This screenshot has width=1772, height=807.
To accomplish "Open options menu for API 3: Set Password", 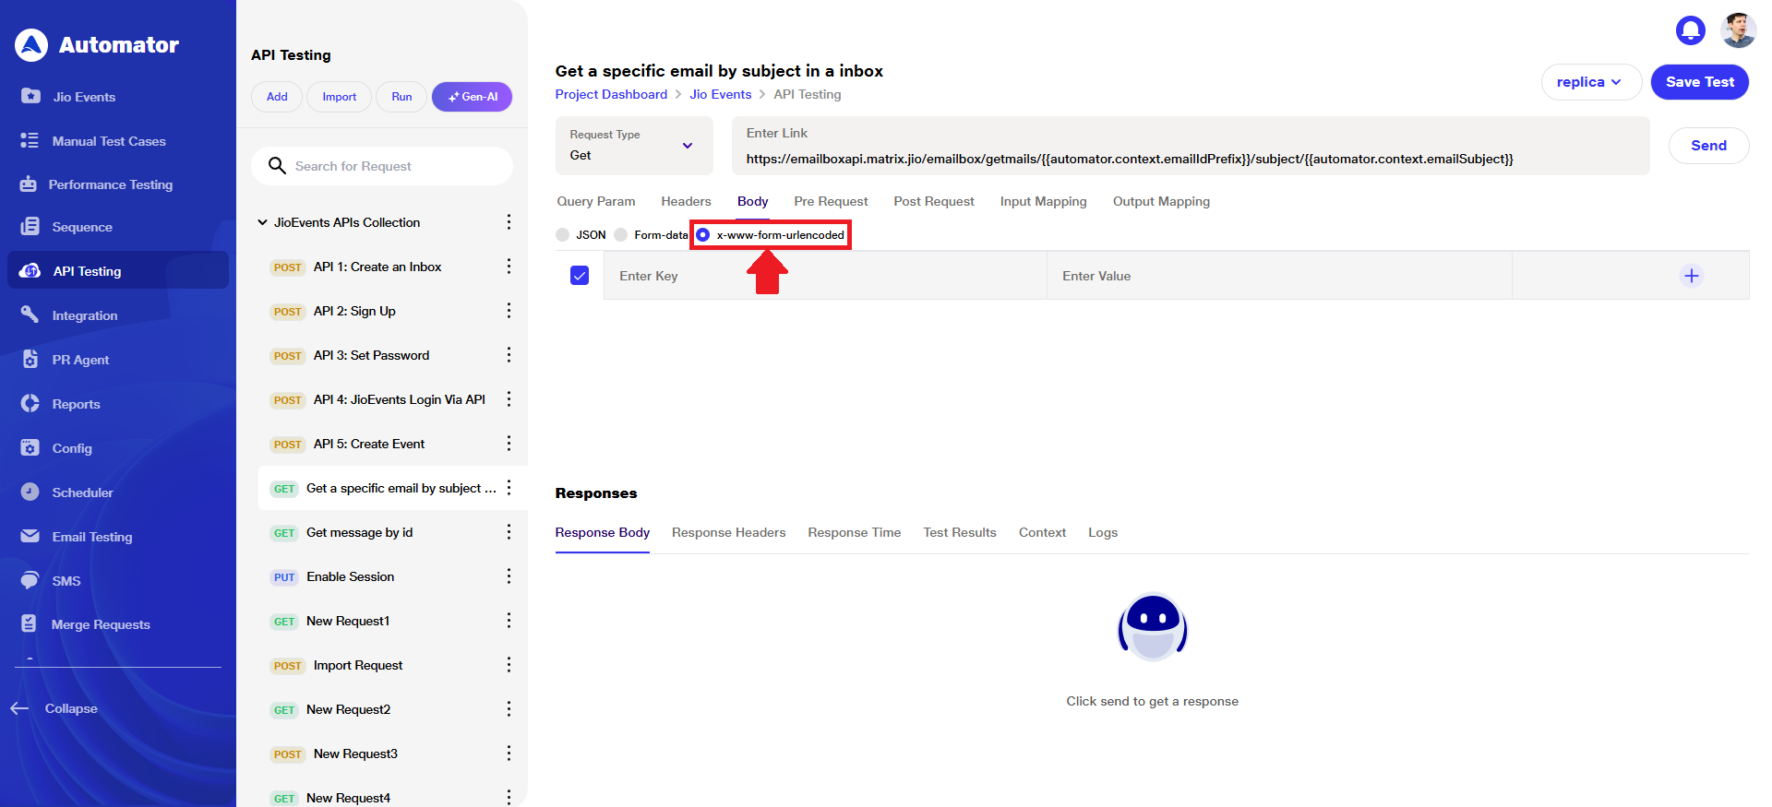I will click(509, 355).
